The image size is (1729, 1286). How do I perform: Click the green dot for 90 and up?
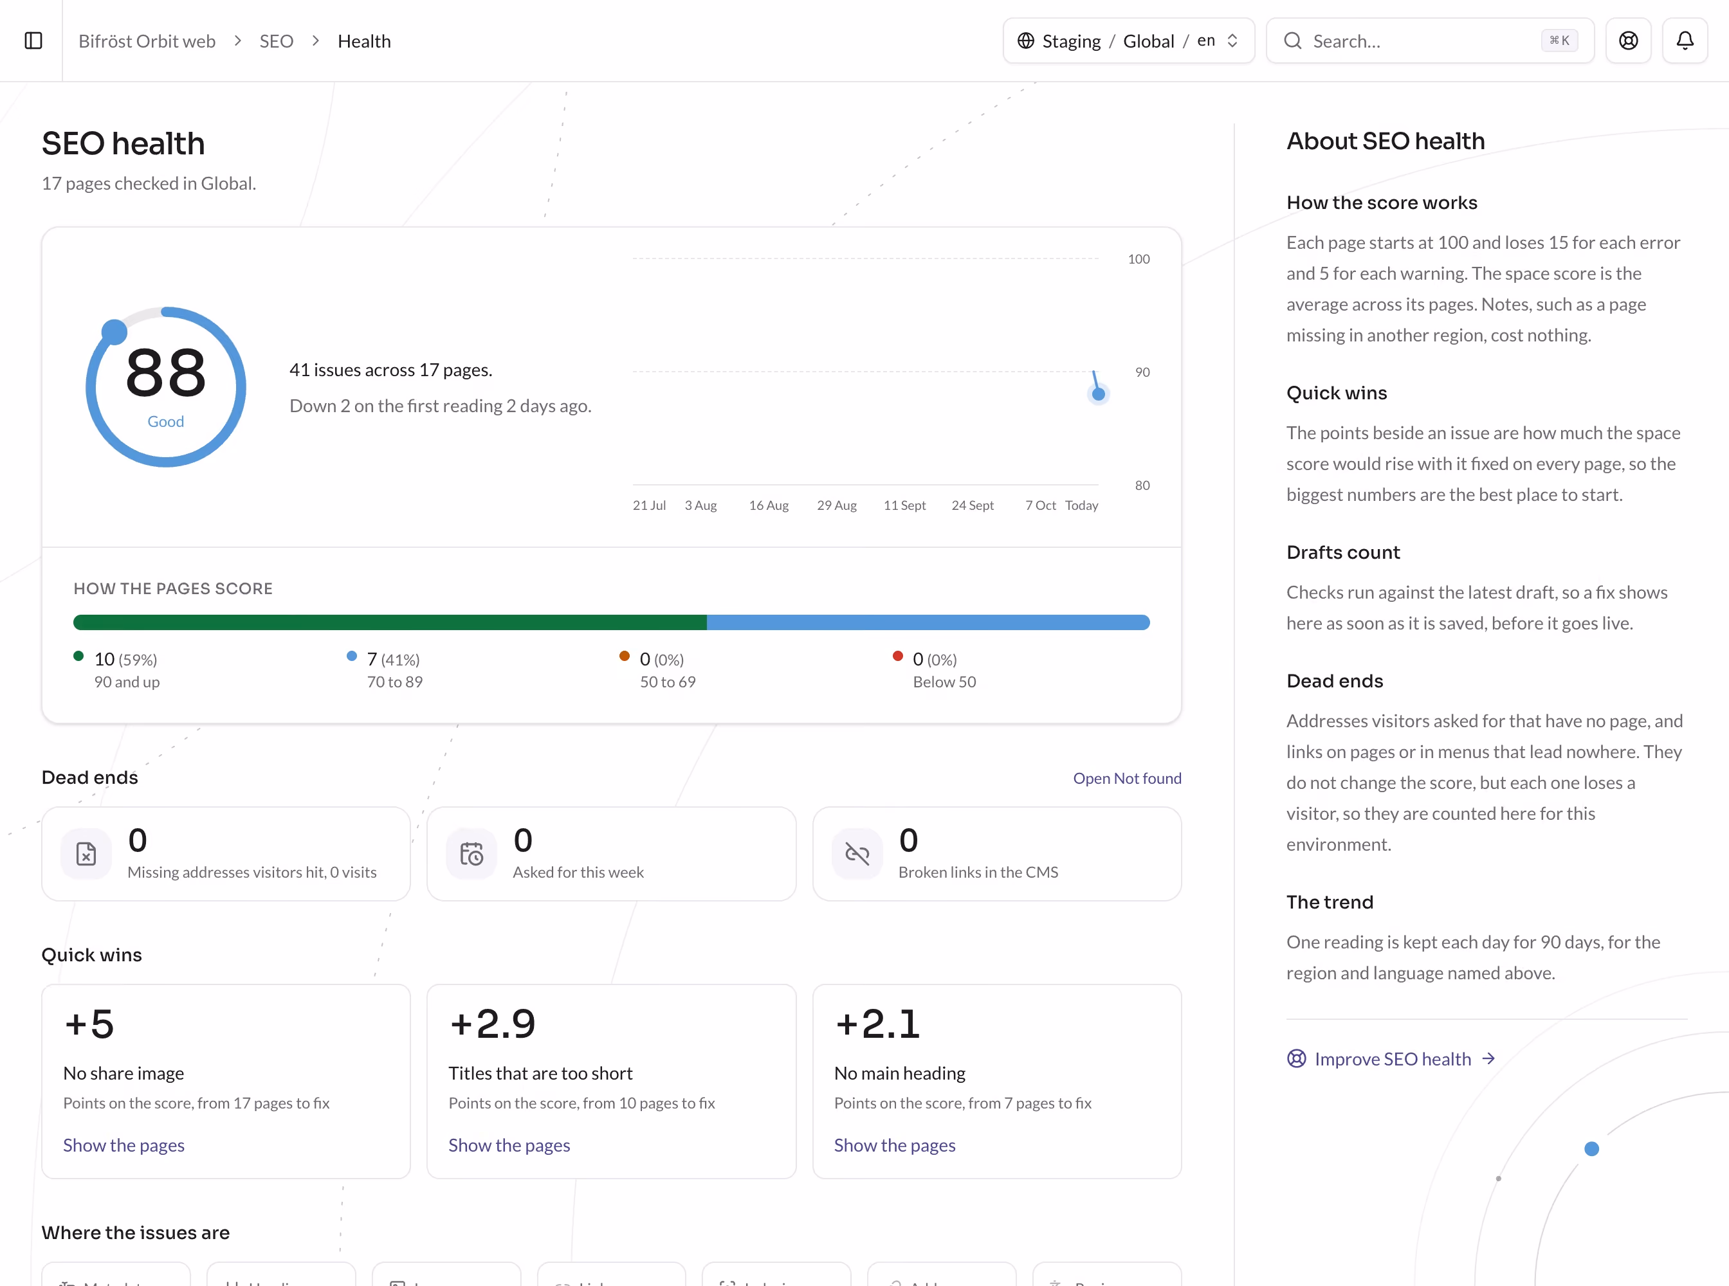point(78,655)
